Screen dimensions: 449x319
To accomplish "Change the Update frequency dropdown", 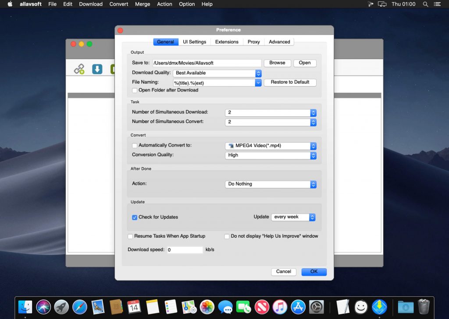I will point(293,217).
